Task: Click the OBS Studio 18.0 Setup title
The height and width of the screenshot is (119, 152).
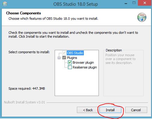Action: [76, 4]
